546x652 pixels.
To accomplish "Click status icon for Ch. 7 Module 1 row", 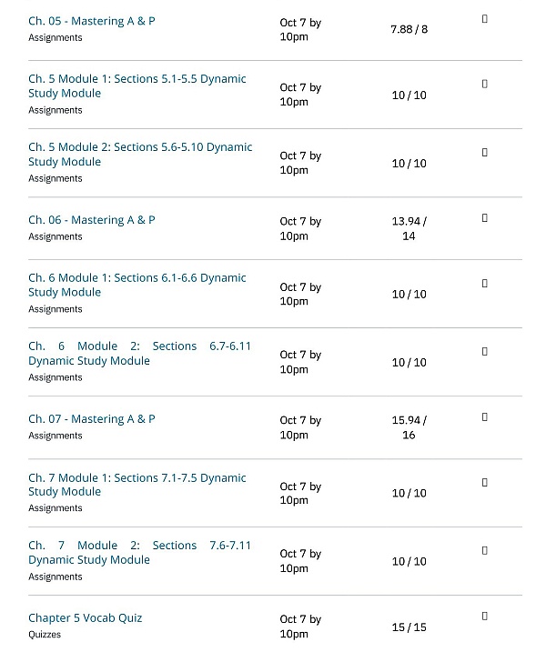I will [x=485, y=482].
